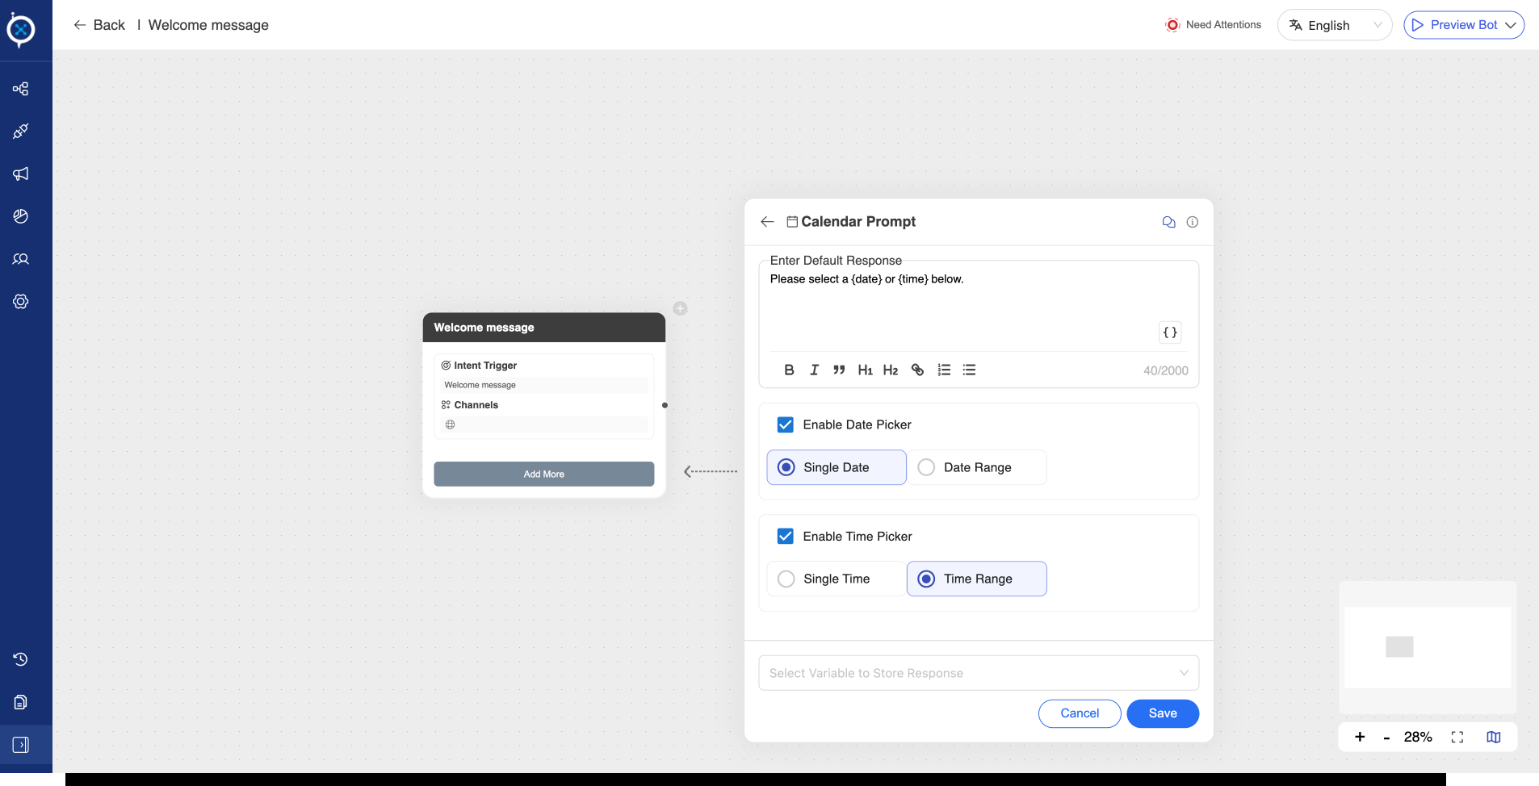This screenshot has height=786, width=1539.
Task: Select Single Time option
Action: click(x=837, y=579)
